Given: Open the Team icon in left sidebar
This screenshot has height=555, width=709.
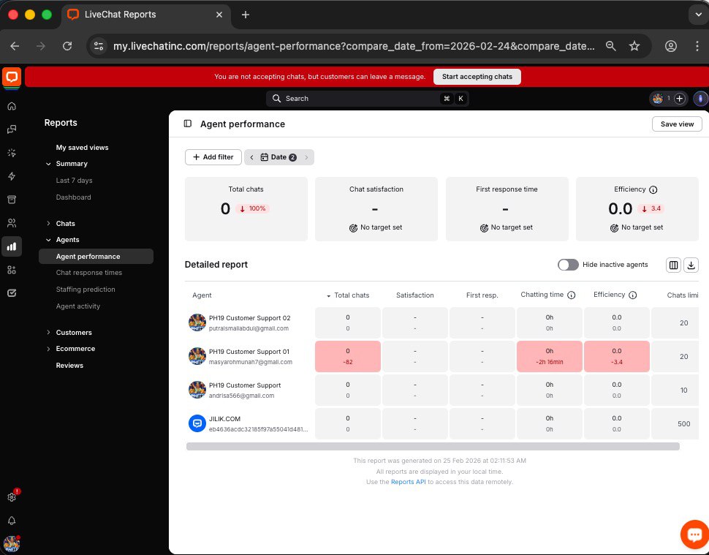Looking at the screenshot, I should pos(12,223).
